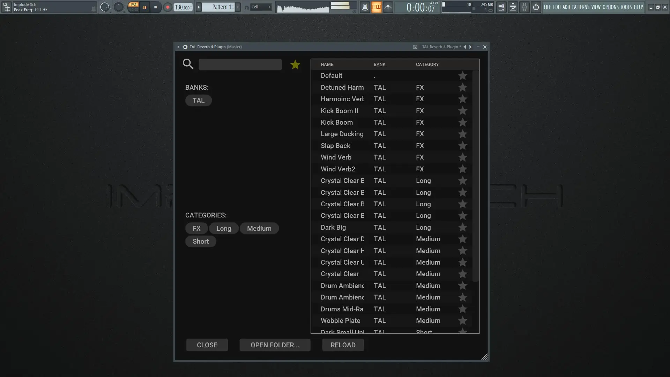Click the record button in transport bar

point(167,7)
